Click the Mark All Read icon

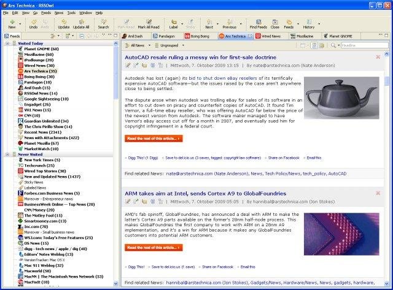[149, 22]
